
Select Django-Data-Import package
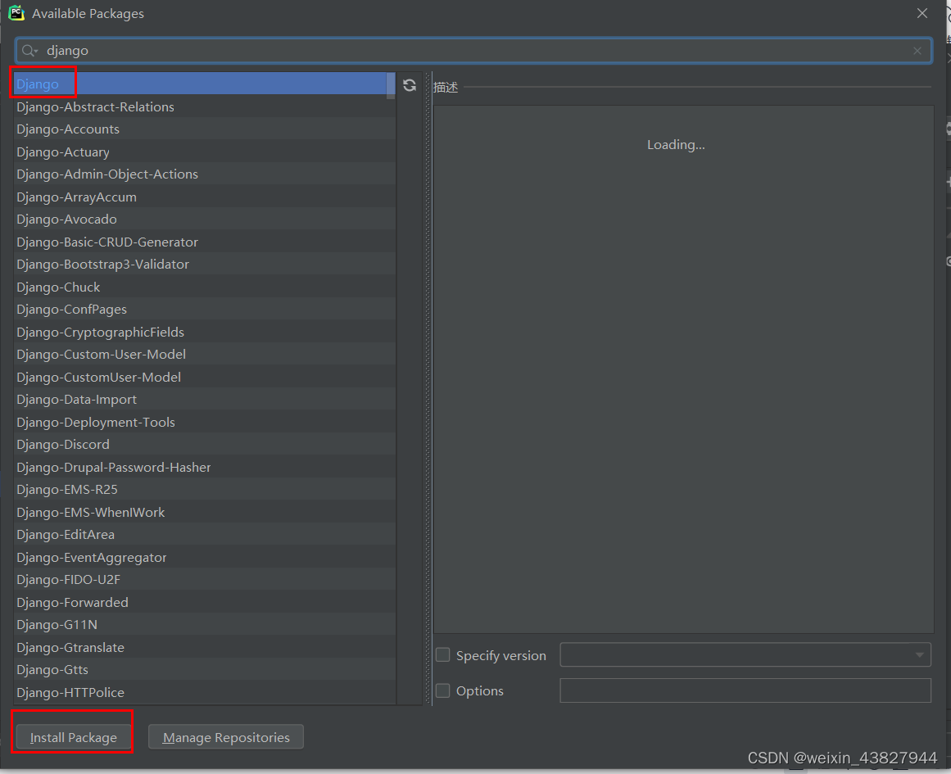pyautogui.click(x=205, y=400)
